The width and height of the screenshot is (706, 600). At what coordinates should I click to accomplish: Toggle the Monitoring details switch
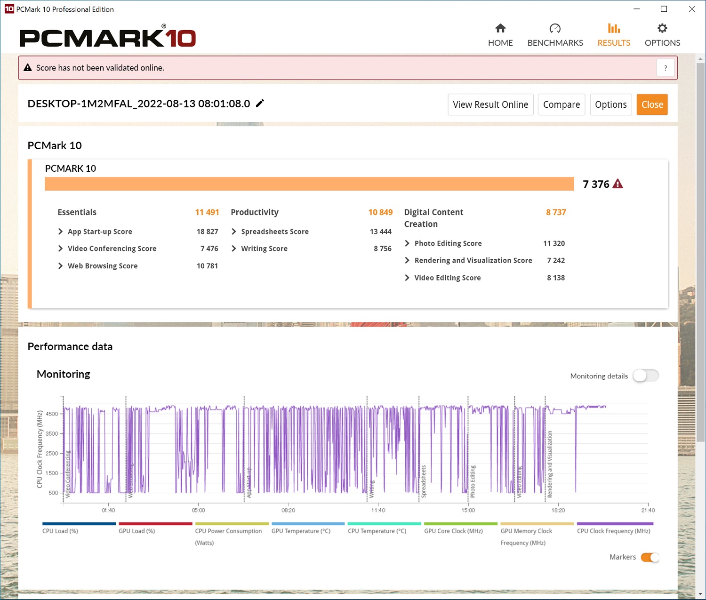pyautogui.click(x=646, y=376)
